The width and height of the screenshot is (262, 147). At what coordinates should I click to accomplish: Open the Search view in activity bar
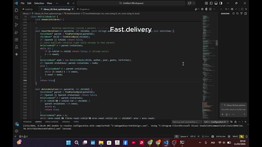[16, 18]
